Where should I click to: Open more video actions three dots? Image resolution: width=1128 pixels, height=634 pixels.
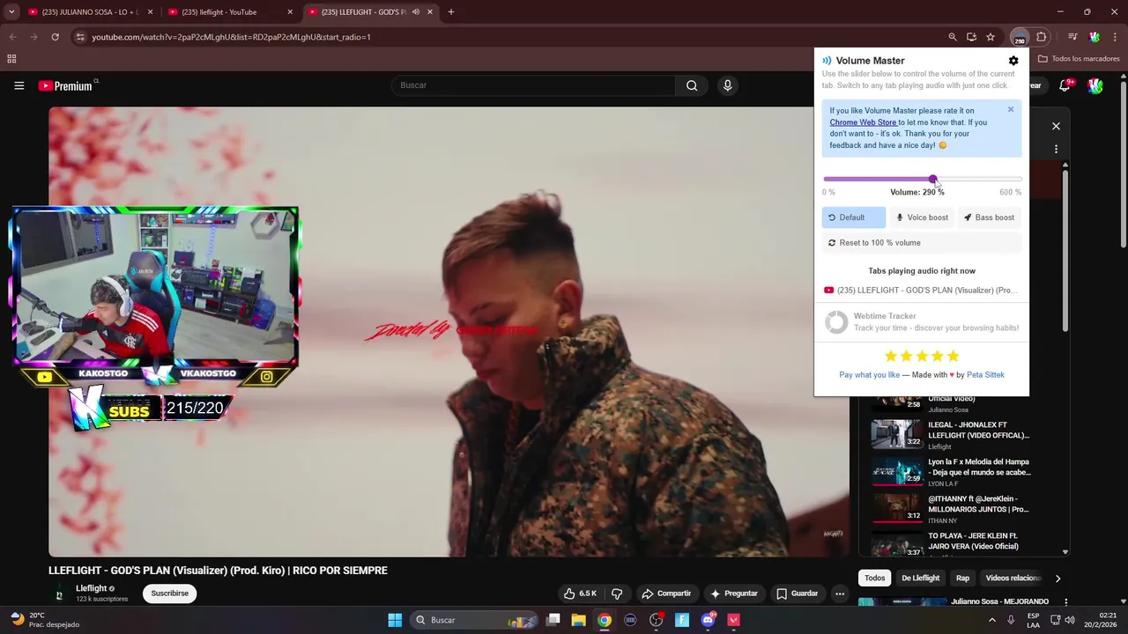tap(840, 593)
